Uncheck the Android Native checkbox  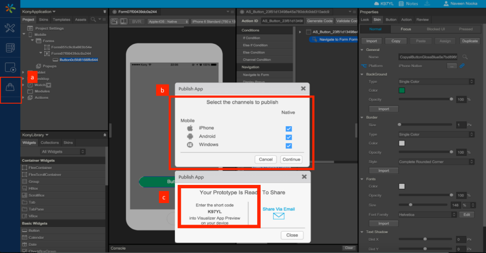tap(289, 137)
